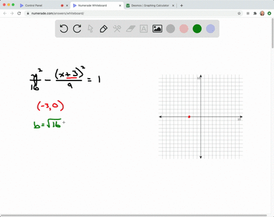Screen dimensions: 274x217
Task: Open a new browser tab
Action: (x=182, y=6)
